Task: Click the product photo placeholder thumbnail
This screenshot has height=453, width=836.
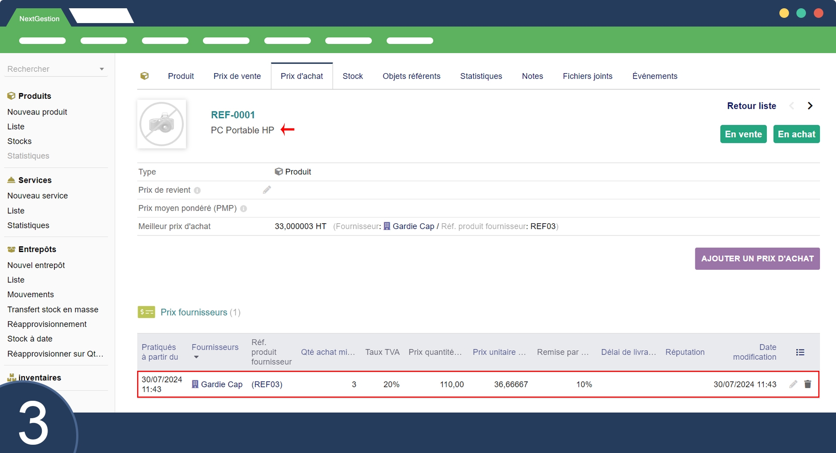Action: point(162,124)
